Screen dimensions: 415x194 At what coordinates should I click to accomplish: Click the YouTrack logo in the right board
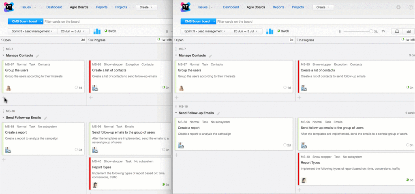point(185,7)
